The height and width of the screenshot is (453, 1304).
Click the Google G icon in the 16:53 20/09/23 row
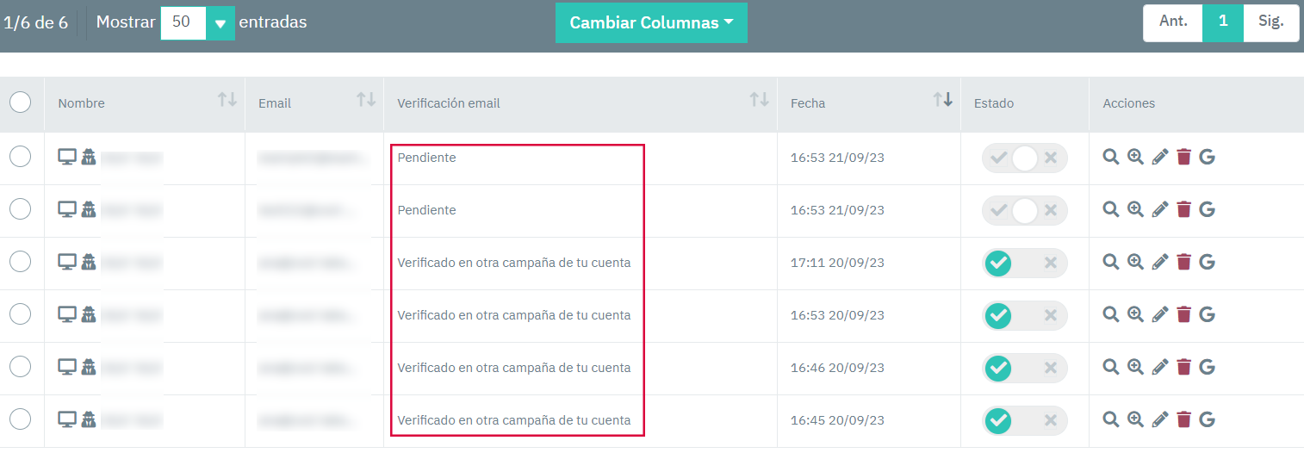coord(1207,314)
